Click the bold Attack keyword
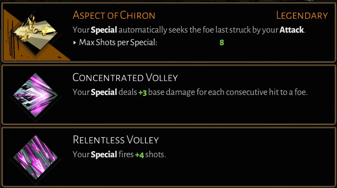 coord(291,30)
